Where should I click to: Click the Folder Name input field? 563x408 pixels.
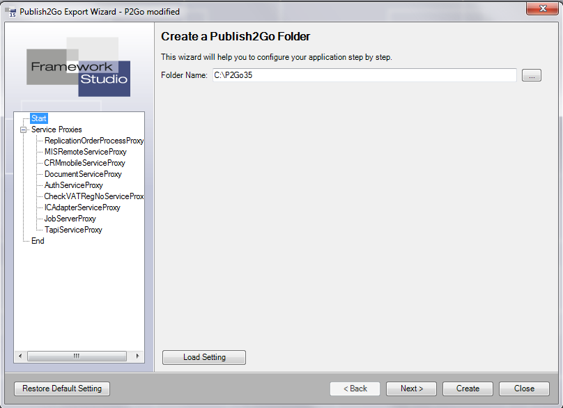pos(364,75)
